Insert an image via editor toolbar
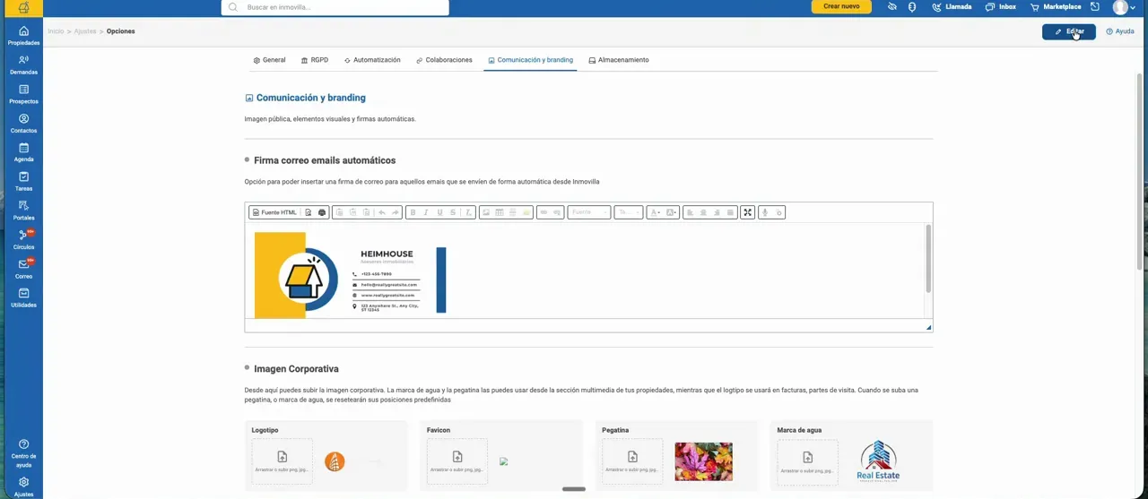Viewport: 1148px width, 499px height. (x=486, y=212)
